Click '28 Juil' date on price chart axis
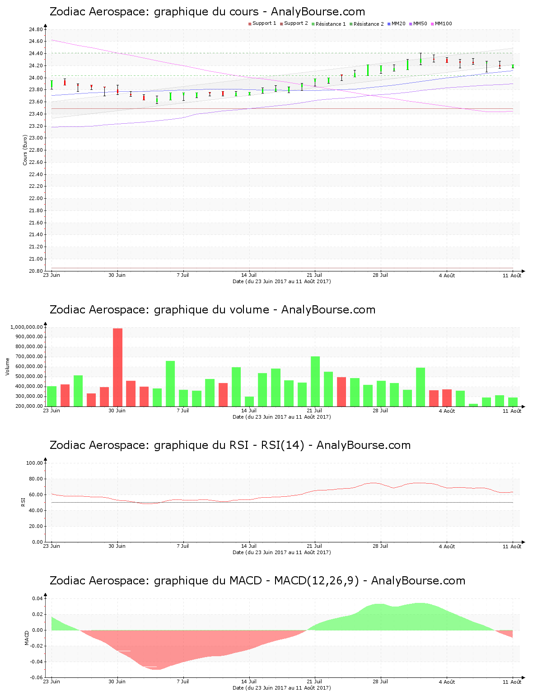 pos(380,275)
